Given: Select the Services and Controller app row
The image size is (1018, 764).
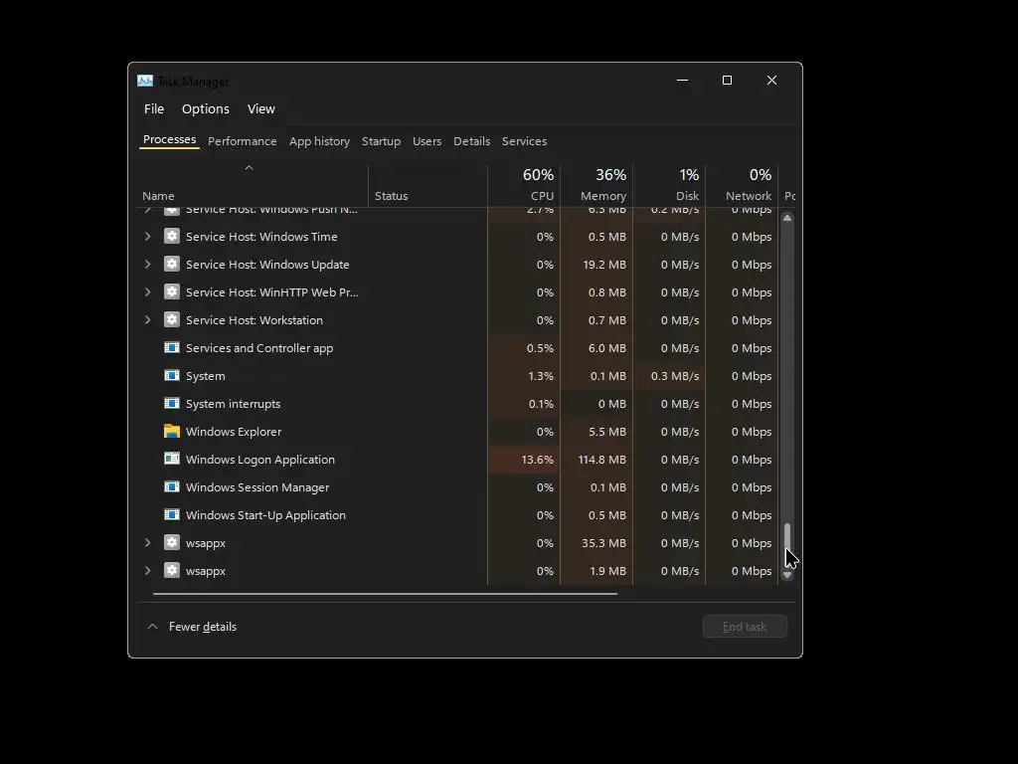Looking at the screenshot, I should pos(457,348).
